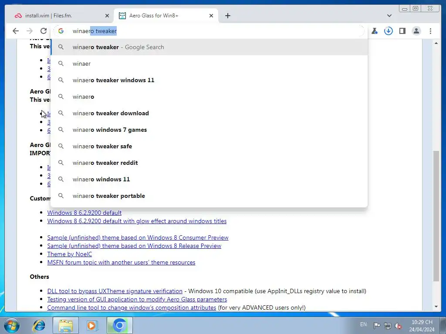Click the page scrollbar down arrow
Viewport: 446px width, 334px height.
(x=436, y=307)
